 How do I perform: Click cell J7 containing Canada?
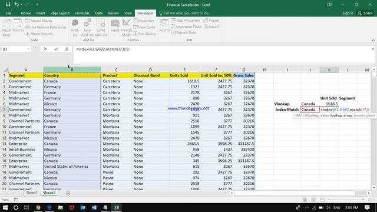click(310, 110)
